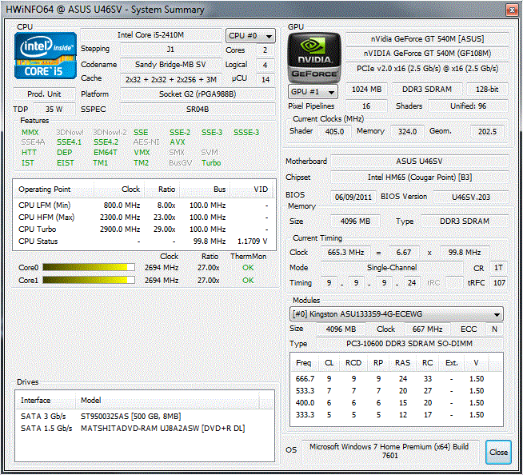Expand the Kingston memory module dropdown

coord(397,314)
